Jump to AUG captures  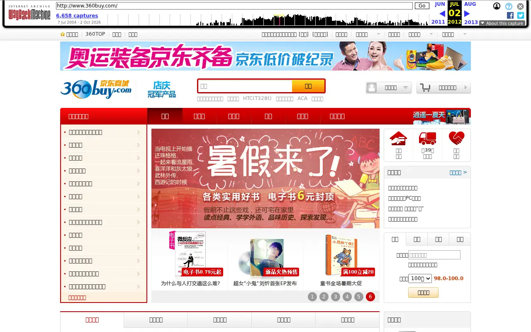tap(470, 4)
